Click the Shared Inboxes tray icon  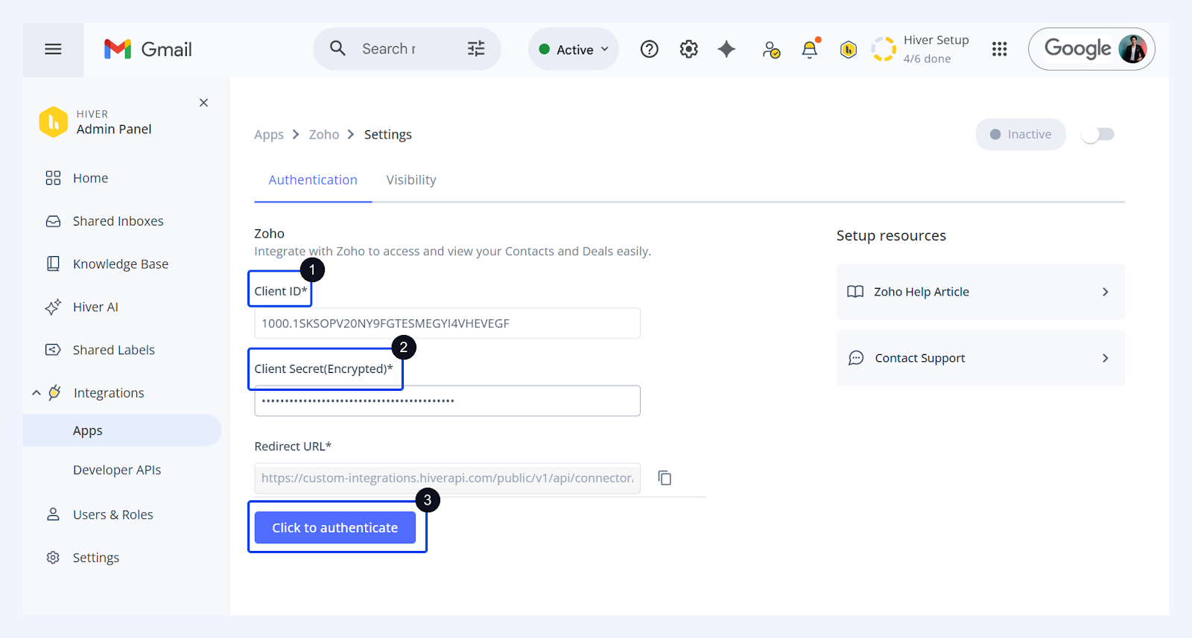[53, 221]
